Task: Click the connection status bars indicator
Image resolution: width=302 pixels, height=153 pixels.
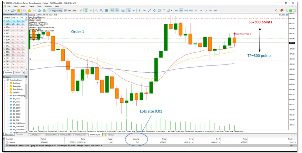Action: (292, 11)
